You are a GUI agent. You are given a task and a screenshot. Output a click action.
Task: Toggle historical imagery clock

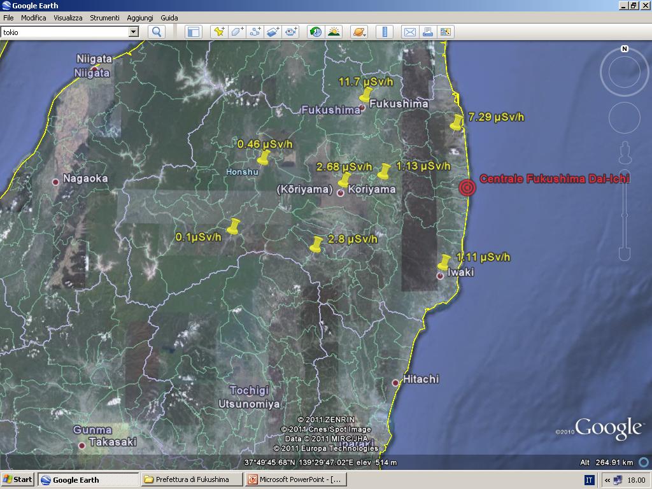[x=315, y=32]
